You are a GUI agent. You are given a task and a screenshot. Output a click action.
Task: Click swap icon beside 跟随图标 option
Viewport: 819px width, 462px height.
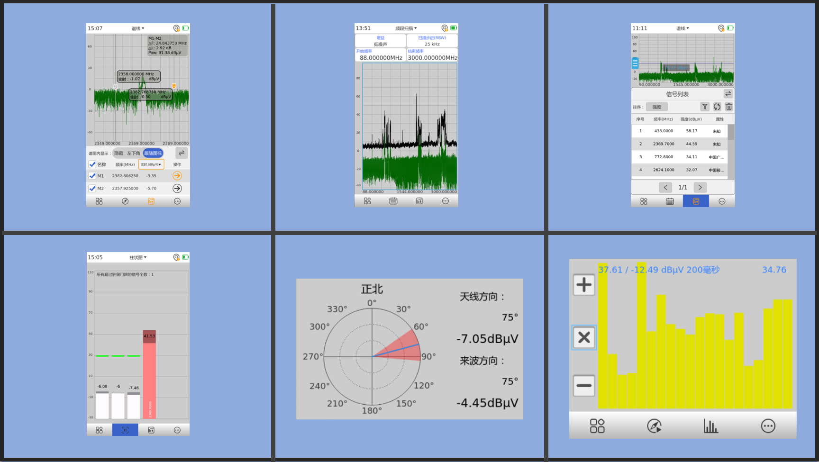click(182, 153)
